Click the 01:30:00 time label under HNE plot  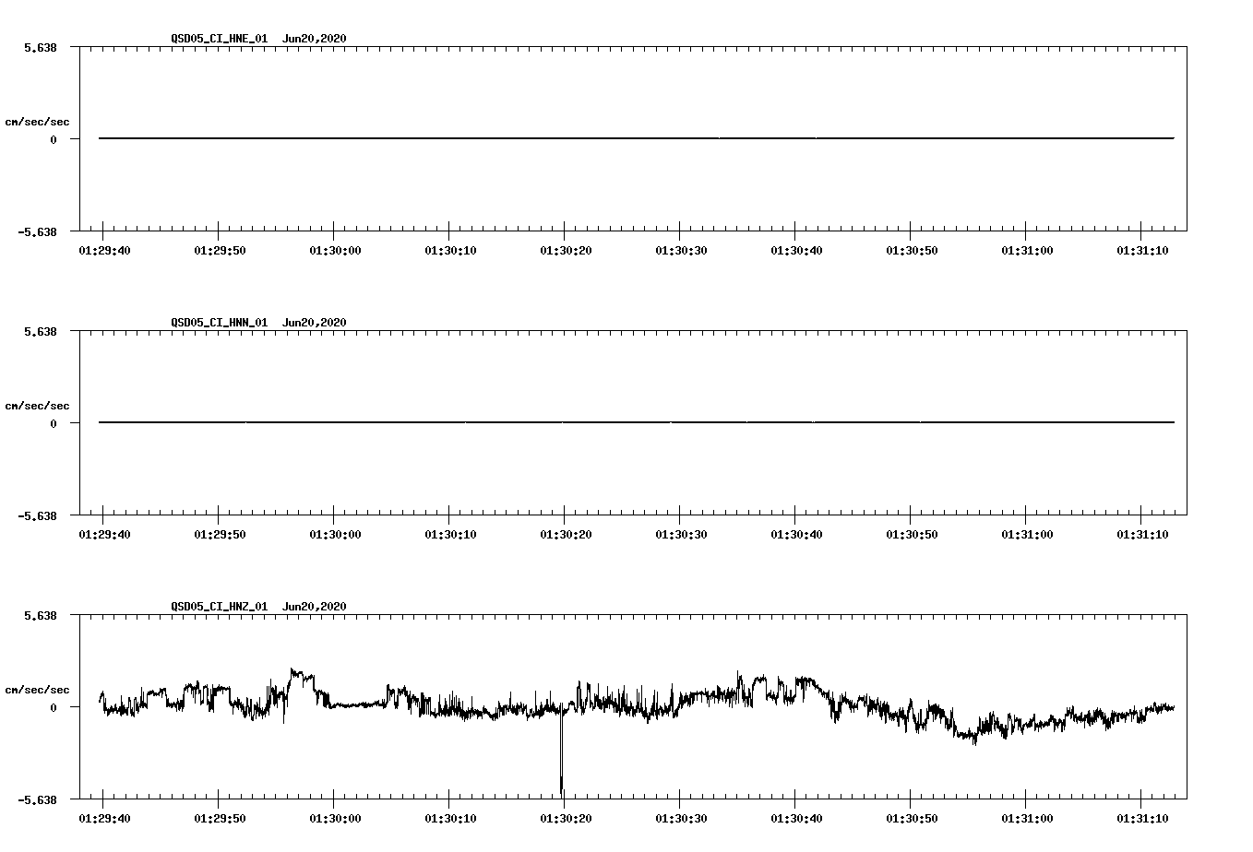pyautogui.click(x=334, y=250)
